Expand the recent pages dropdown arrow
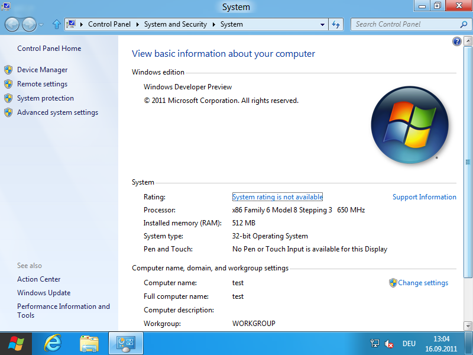473x355 pixels. (x=41, y=25)
